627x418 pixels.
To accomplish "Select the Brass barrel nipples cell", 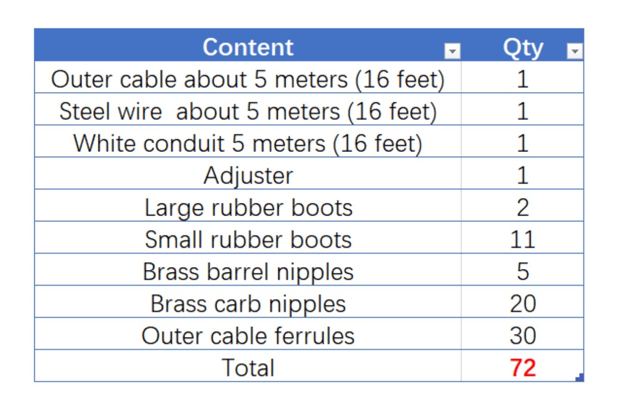I will click(248, 272).
